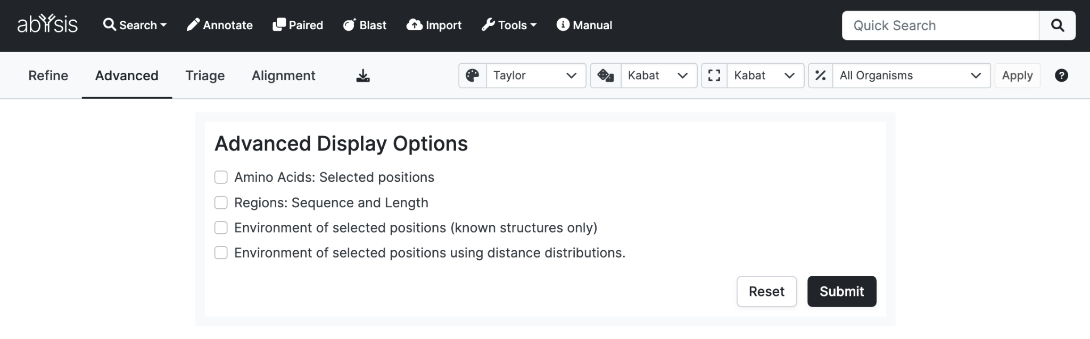Click the brackets CDR definition icon
This screenshot has width=1090, height=339.
(x=714, y=75)
